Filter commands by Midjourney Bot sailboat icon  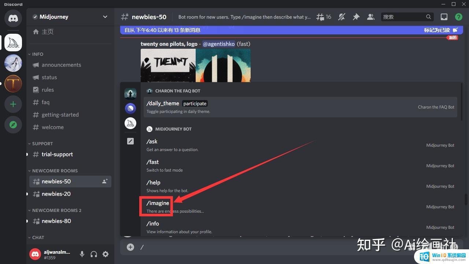[130, 123]
